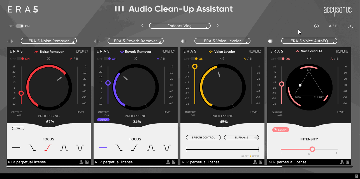This screenshot has width=360, height=179.
Task: Toggle the Noise Remover ON switch
Action: point(20,59)
